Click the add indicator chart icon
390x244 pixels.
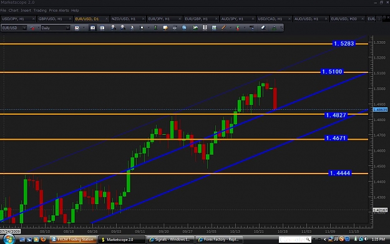195,28
